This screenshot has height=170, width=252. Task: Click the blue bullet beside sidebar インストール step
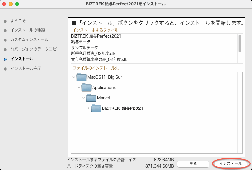point(5,59)
